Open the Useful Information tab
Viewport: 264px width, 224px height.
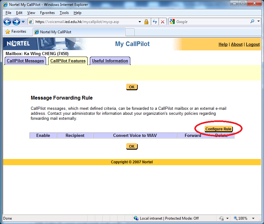coord(110,61)
